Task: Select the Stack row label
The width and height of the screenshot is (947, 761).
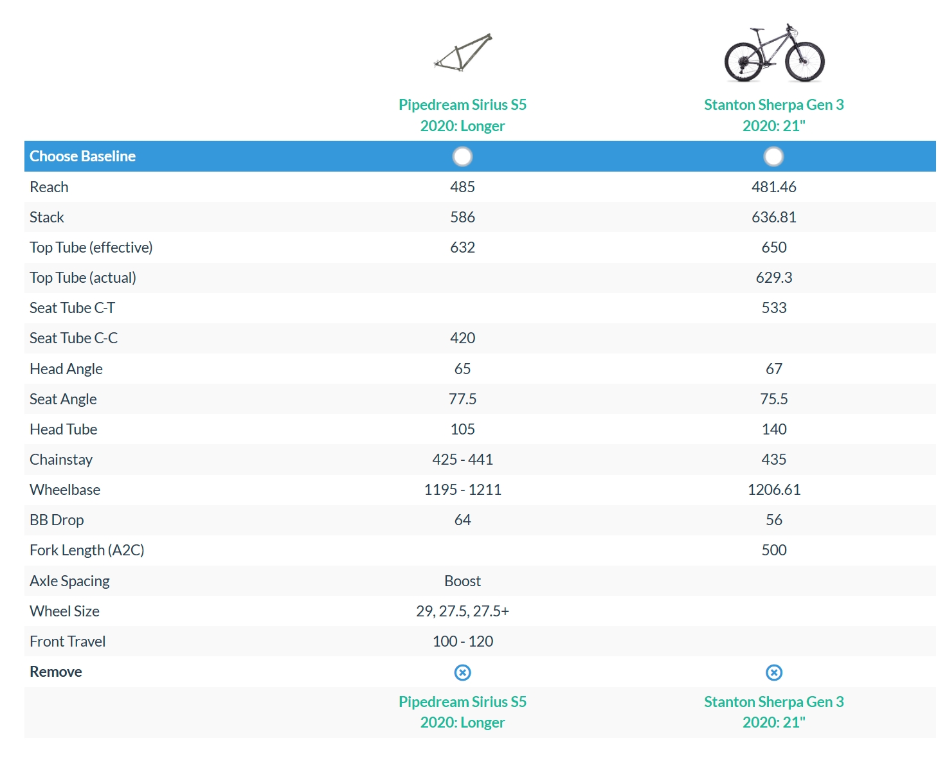Action: click(x=47, y=217)
